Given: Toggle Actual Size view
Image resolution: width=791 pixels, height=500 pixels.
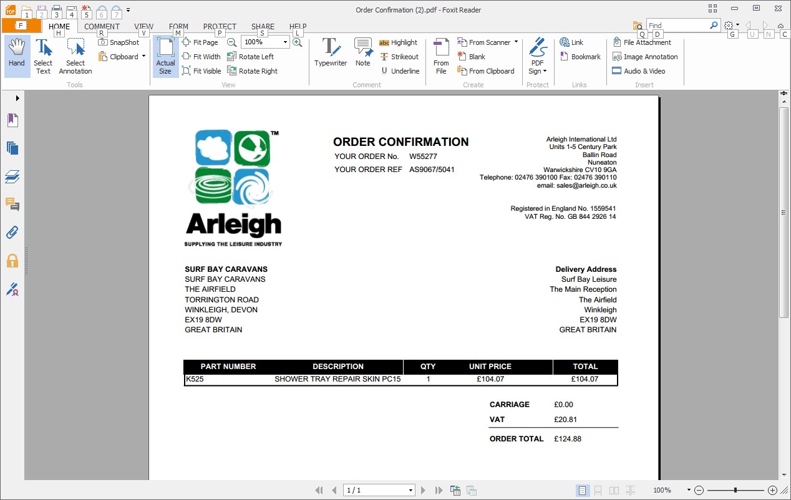Looking at the screenshot, I should [165, 56].
